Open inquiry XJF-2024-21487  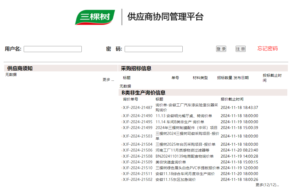click(x=138, y=108)
